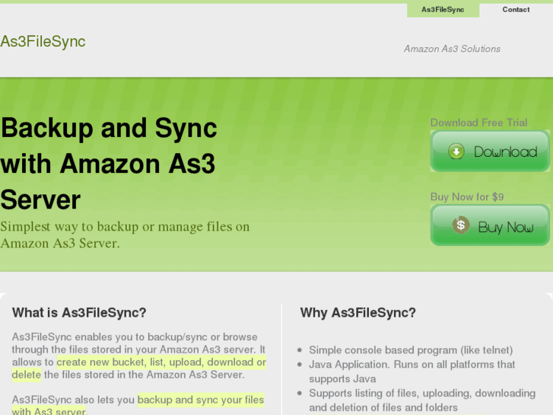
Task: Click bullet 'Supports listing of files, uploading'
Action: click(422, 401)
